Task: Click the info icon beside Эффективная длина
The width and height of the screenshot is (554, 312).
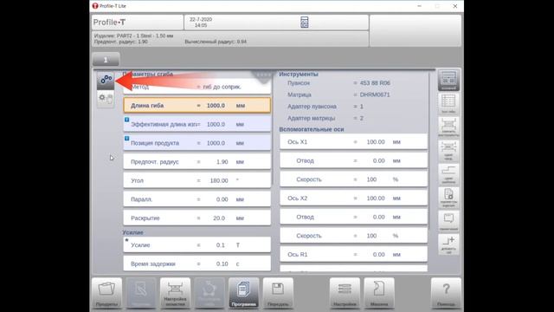Action: 127,120
